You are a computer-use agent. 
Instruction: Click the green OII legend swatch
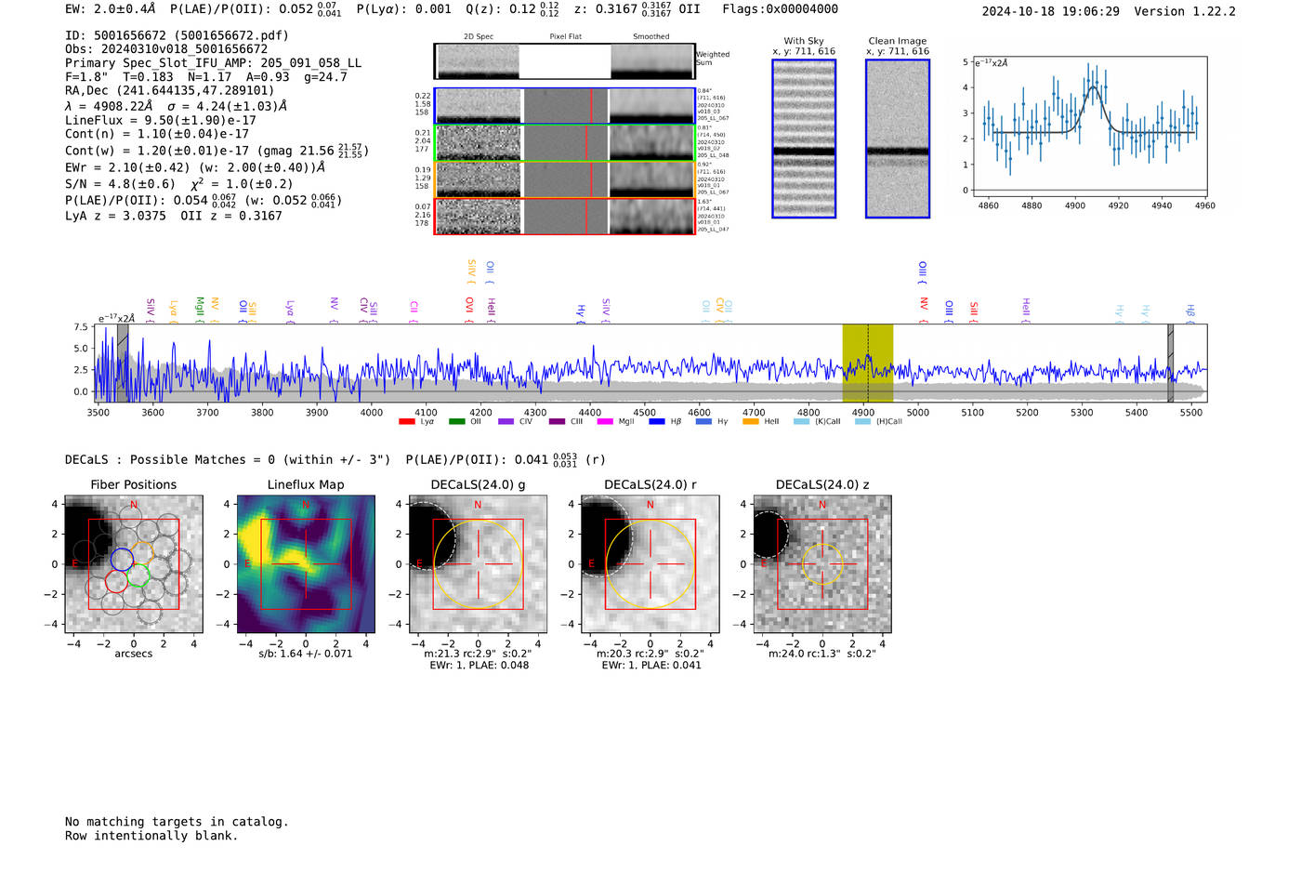click(x=456, y=422)
